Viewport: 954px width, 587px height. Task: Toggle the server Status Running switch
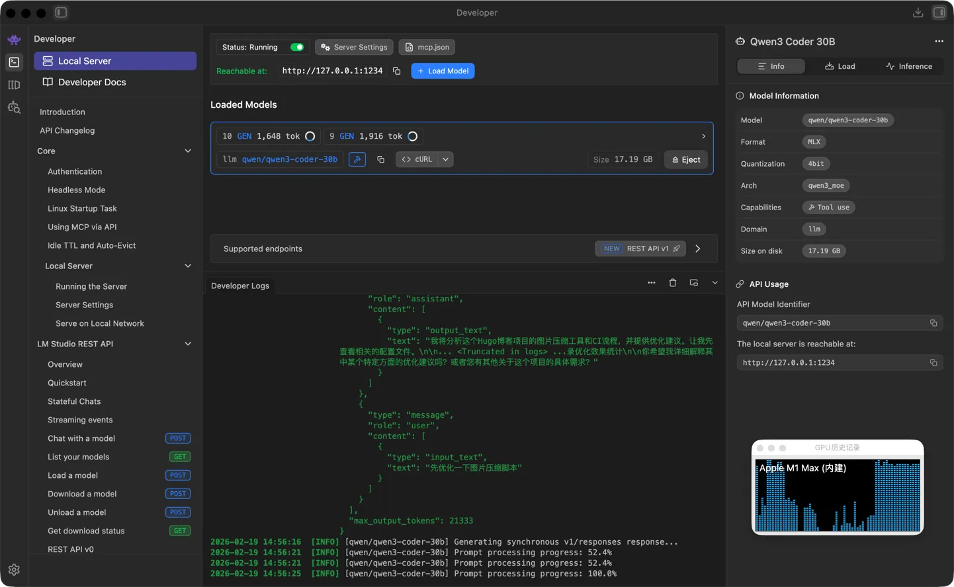pyautogui.click(x=297, y=47)
